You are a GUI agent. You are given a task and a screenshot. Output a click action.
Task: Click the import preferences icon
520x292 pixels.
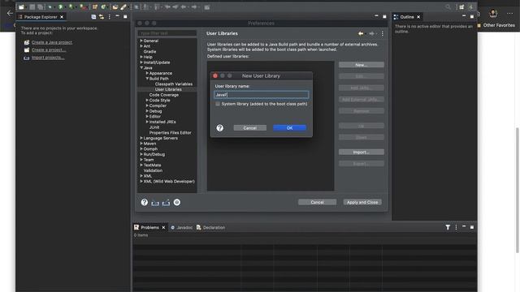(155, 203)
